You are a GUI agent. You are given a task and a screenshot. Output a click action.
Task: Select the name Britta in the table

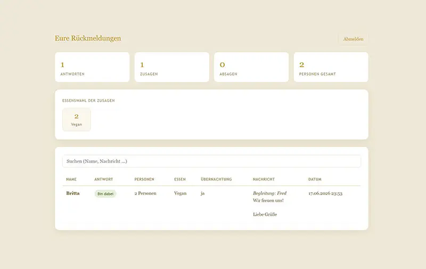coord(73,193)
